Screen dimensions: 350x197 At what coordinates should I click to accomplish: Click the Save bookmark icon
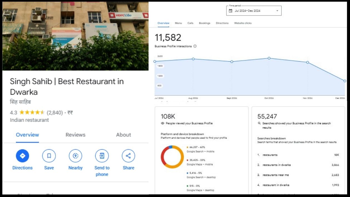click(x=49, y=156)
